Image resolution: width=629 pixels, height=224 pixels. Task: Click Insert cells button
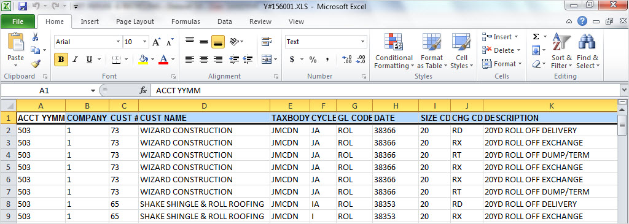(x=501, y=37)
